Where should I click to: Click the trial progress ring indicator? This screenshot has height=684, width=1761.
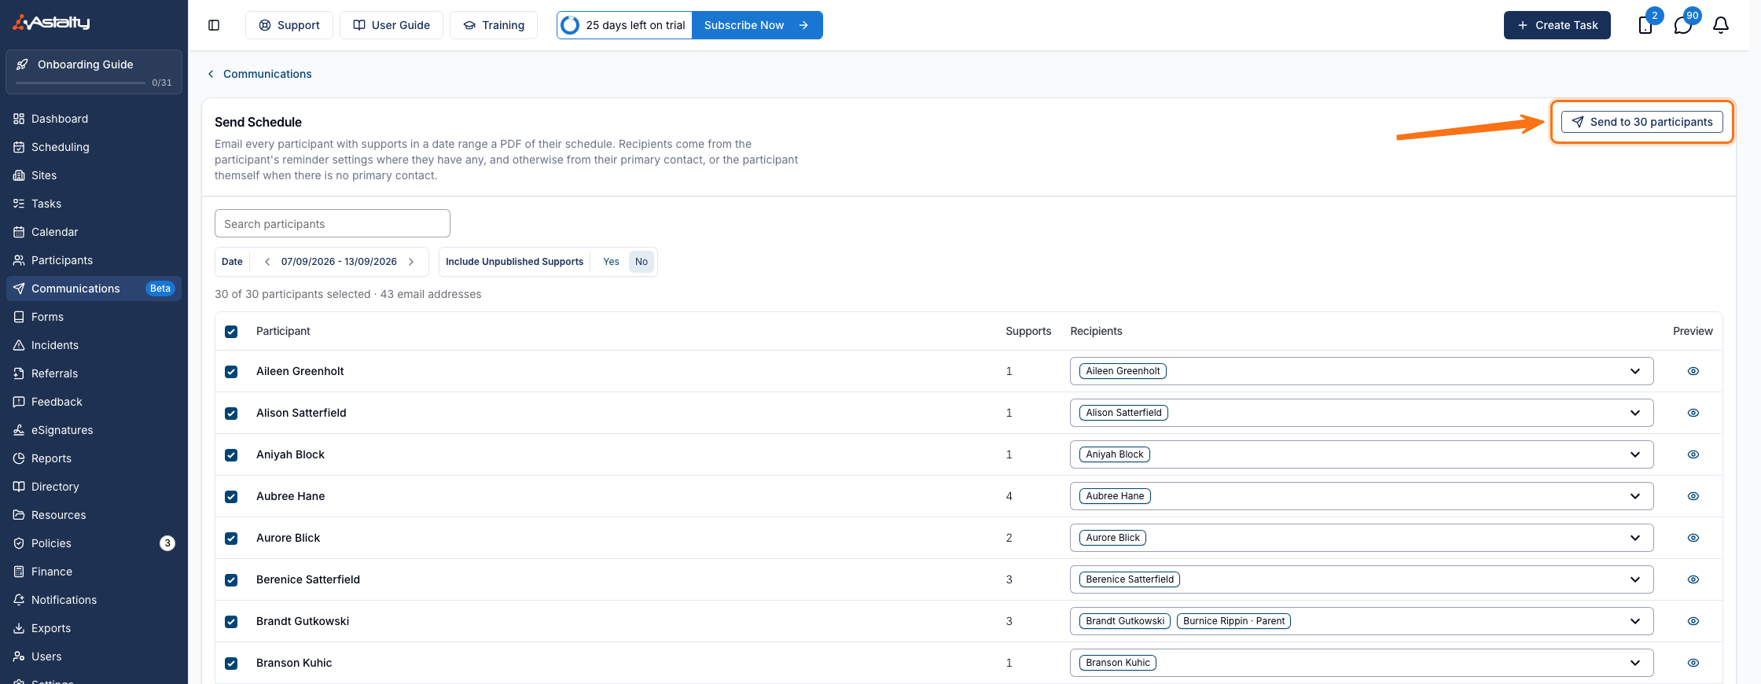tap(571, 25)
